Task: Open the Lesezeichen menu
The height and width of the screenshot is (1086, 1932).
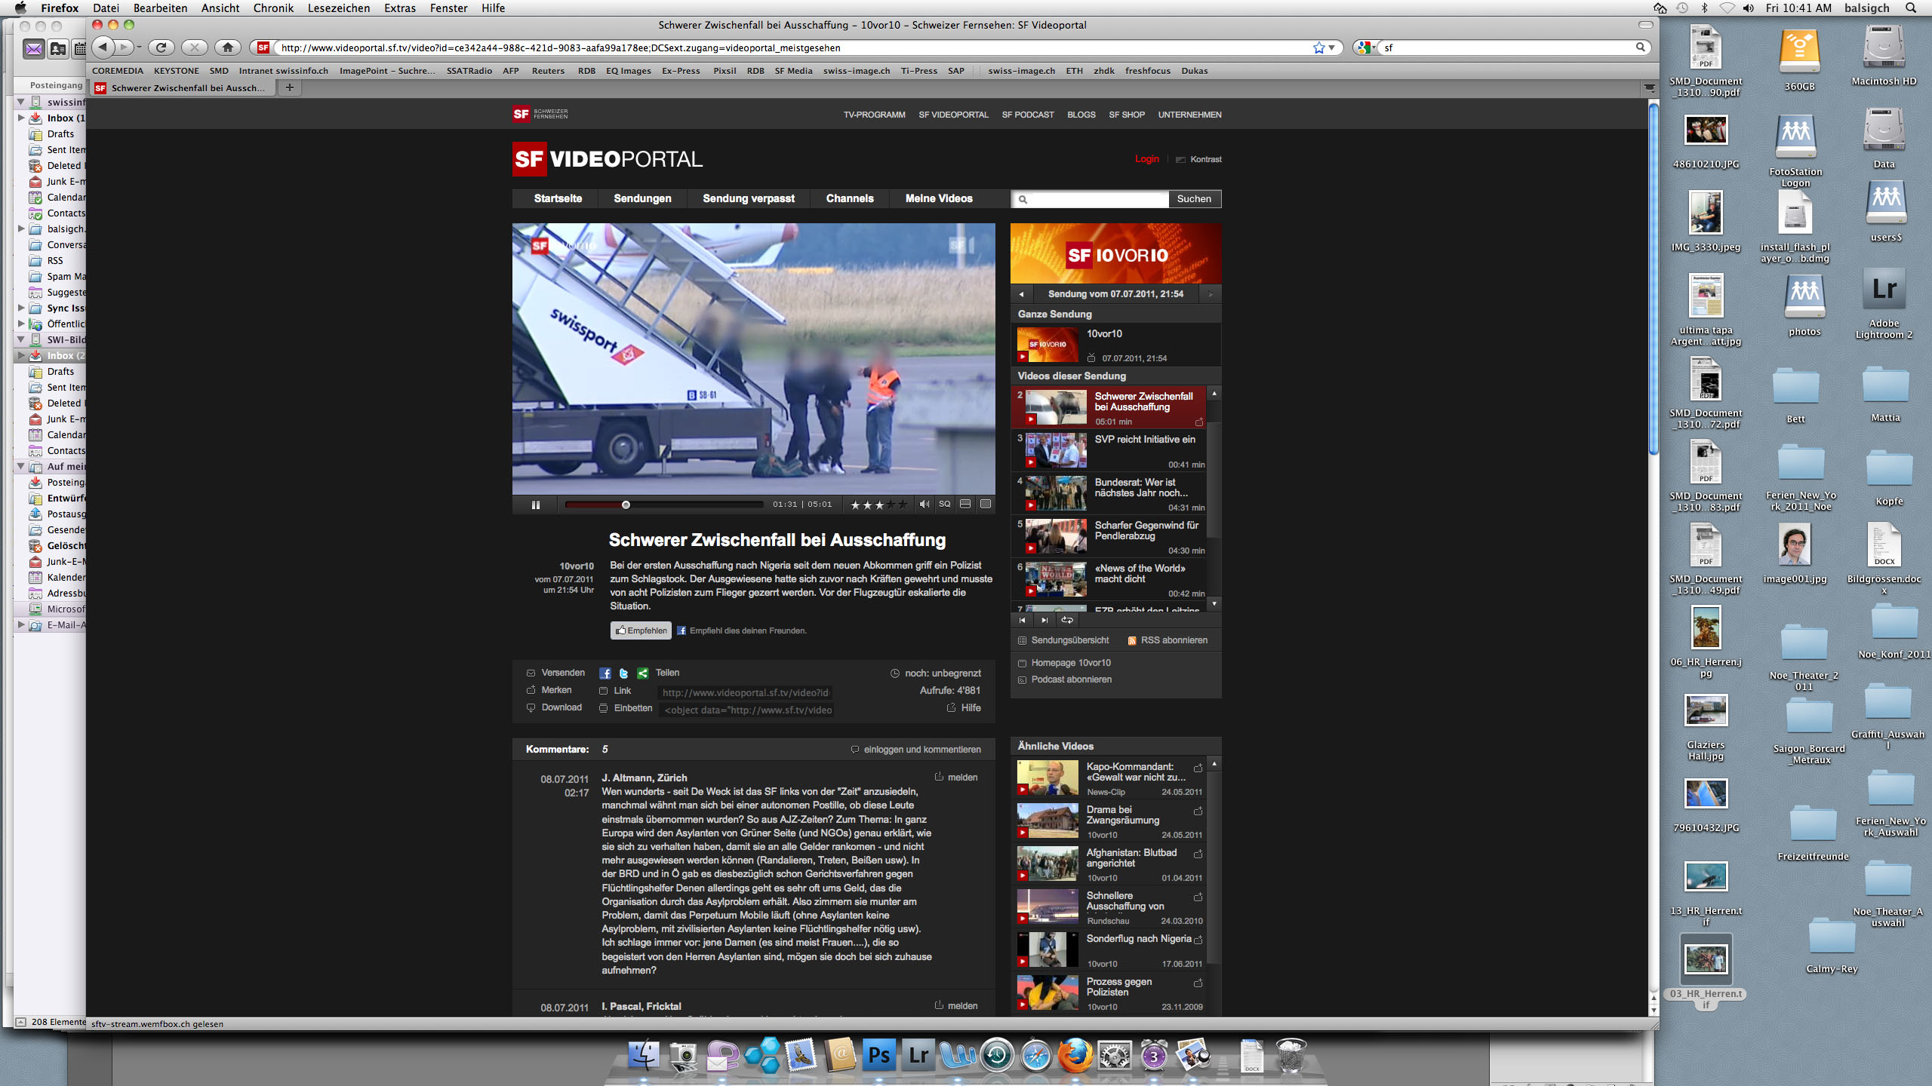Action: (338, 8)
